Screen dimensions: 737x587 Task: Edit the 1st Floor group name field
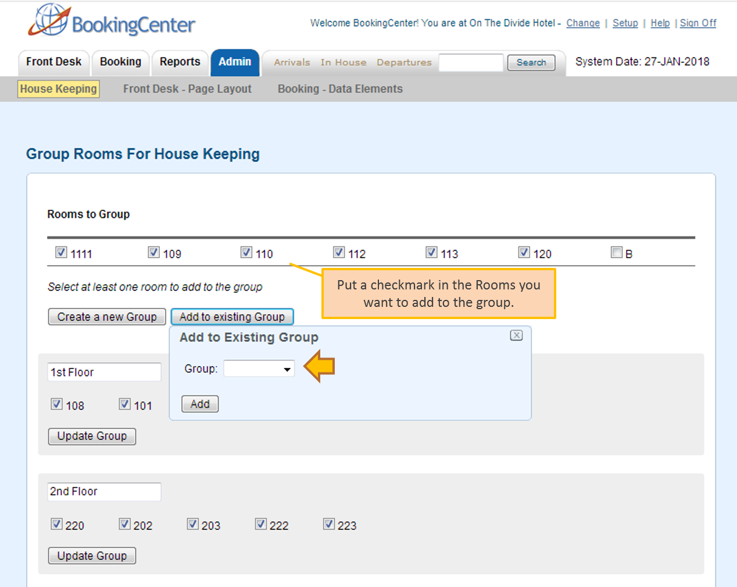pyautogui.click(x=105, y=372)
